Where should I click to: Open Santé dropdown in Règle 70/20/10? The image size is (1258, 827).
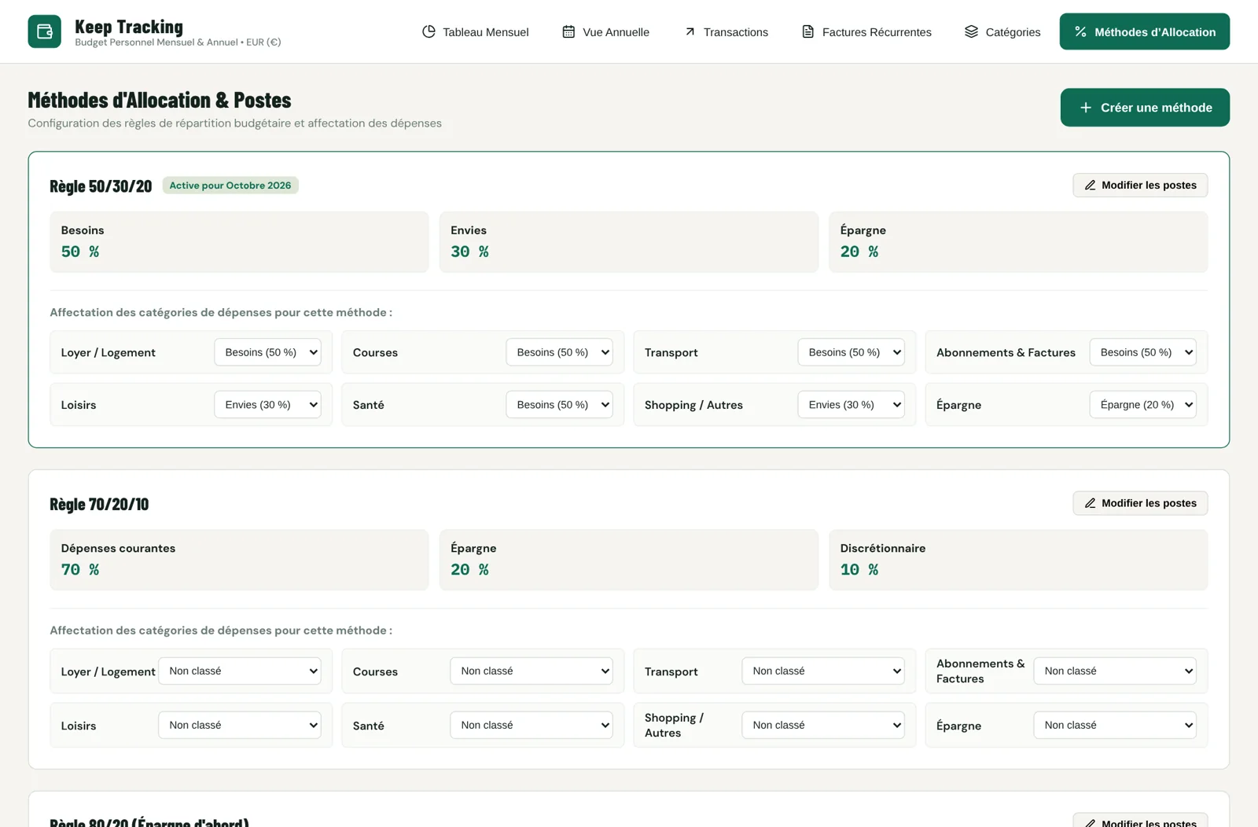tap(532, 726)
